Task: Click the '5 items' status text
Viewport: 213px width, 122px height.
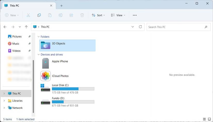Action: point(7,119)
